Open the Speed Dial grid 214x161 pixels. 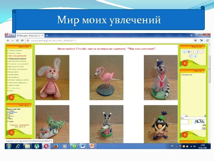[22, 41]
